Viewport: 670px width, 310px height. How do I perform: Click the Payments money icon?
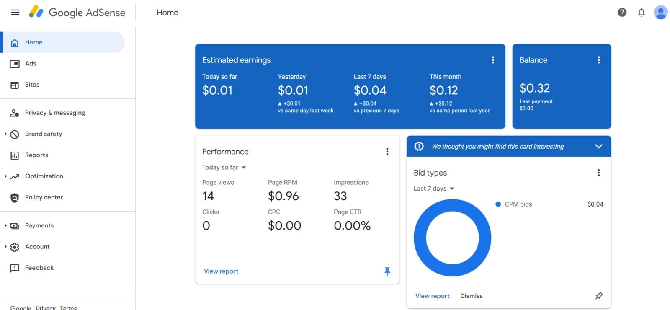click(x=15, y=226)
